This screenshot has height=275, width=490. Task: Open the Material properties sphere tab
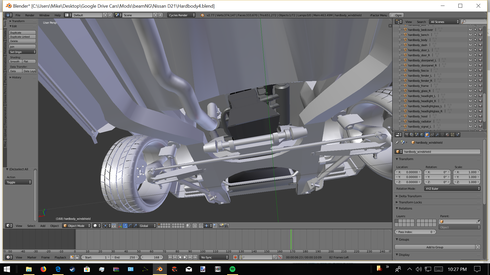point(447,135)
